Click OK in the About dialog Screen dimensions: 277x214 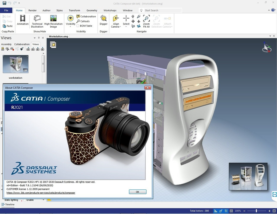pyautogui.click(x=138, y=192)
